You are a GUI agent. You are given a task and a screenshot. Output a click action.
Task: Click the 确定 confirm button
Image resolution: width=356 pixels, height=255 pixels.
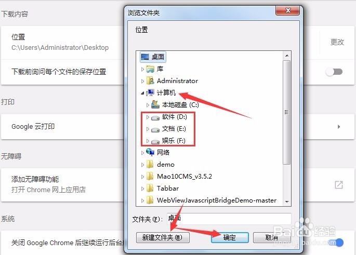click(x=230, y=237)
